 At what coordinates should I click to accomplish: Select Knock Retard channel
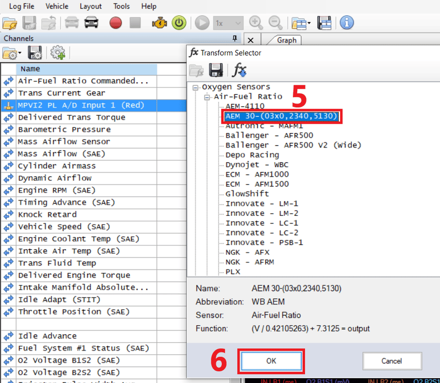(47, 215)
